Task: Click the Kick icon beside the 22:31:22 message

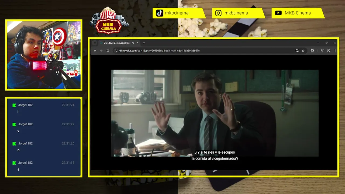Action: click(x=14, y=124)
